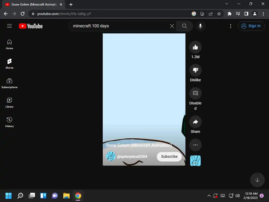Open network icon in tray
Viewport: 269px width, 202px height.
tap(231, 196)
